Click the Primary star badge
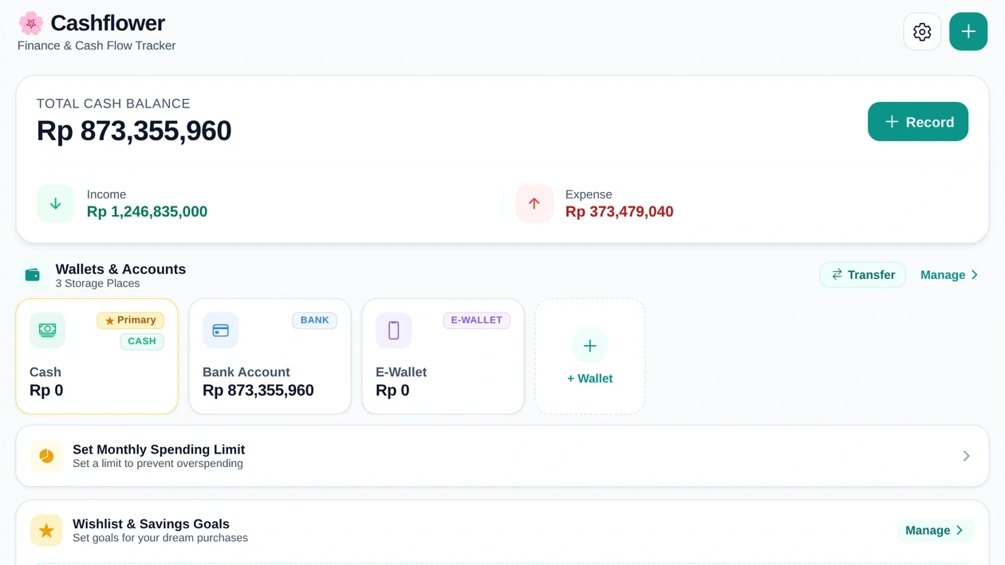Image resolution: width=1005 pixels, height=565 pixels. (131, 320)
